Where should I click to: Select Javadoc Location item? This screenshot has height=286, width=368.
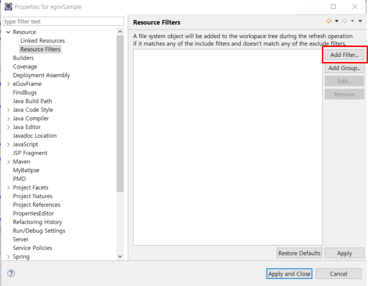35,136
